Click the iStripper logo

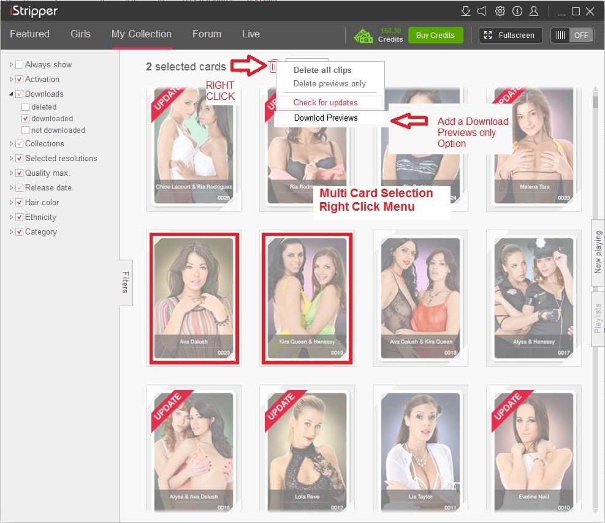pos(34,11)
